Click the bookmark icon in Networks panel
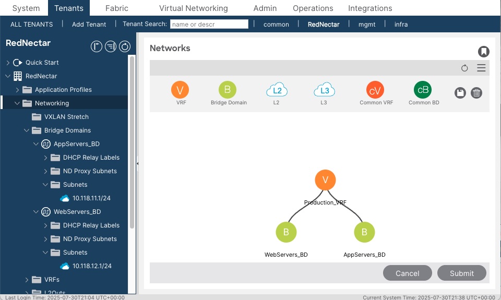This screenshot has width=501, height=300. coord(484,51)
